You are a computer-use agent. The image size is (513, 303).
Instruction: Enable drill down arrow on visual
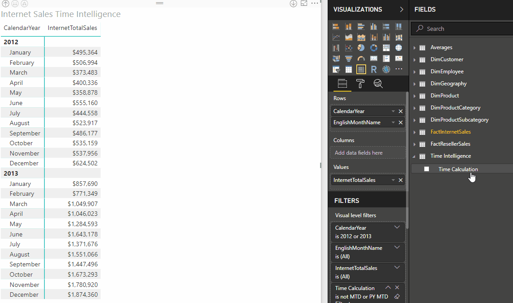pos(293,4)
